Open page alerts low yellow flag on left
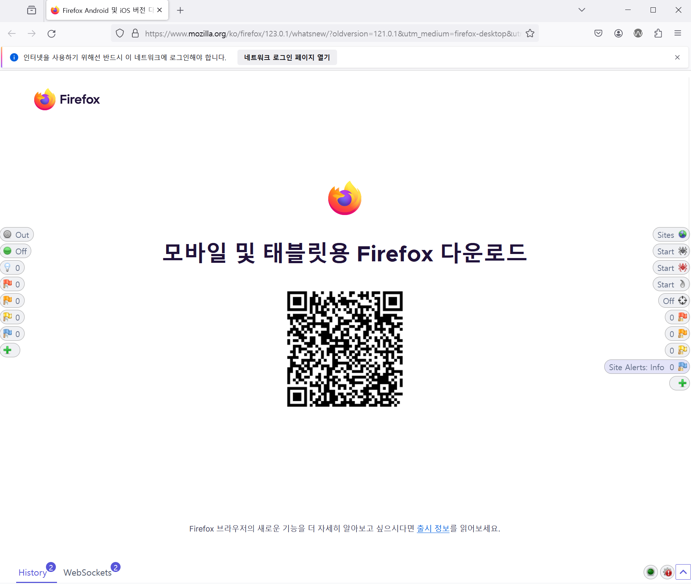691x587 pixels. (x=12, y=318)
